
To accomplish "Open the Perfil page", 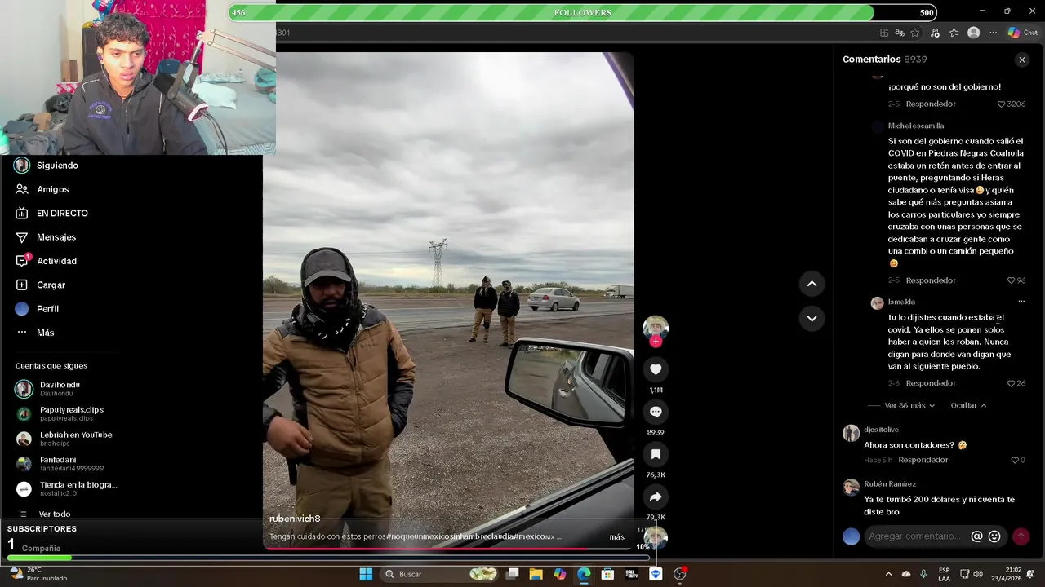I will 47,309.
